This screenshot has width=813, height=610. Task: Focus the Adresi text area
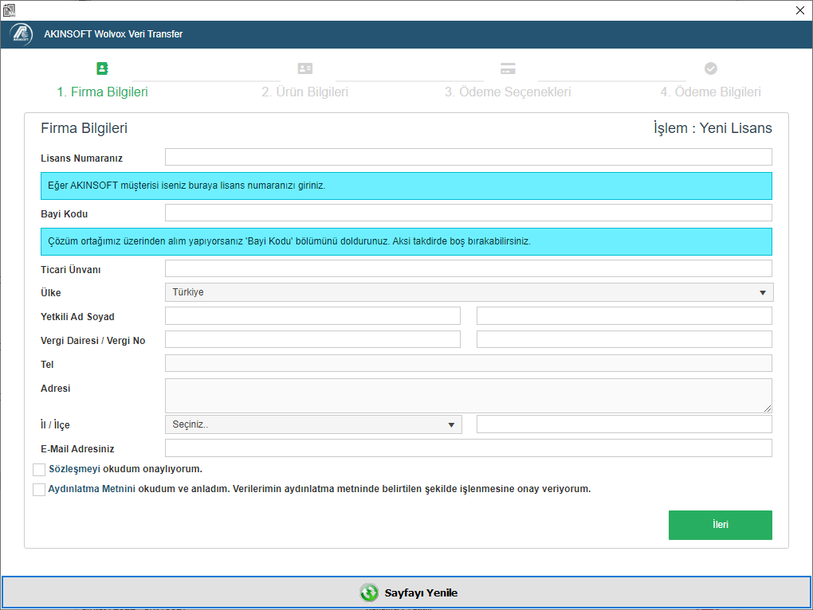click(x=468, y=396)
